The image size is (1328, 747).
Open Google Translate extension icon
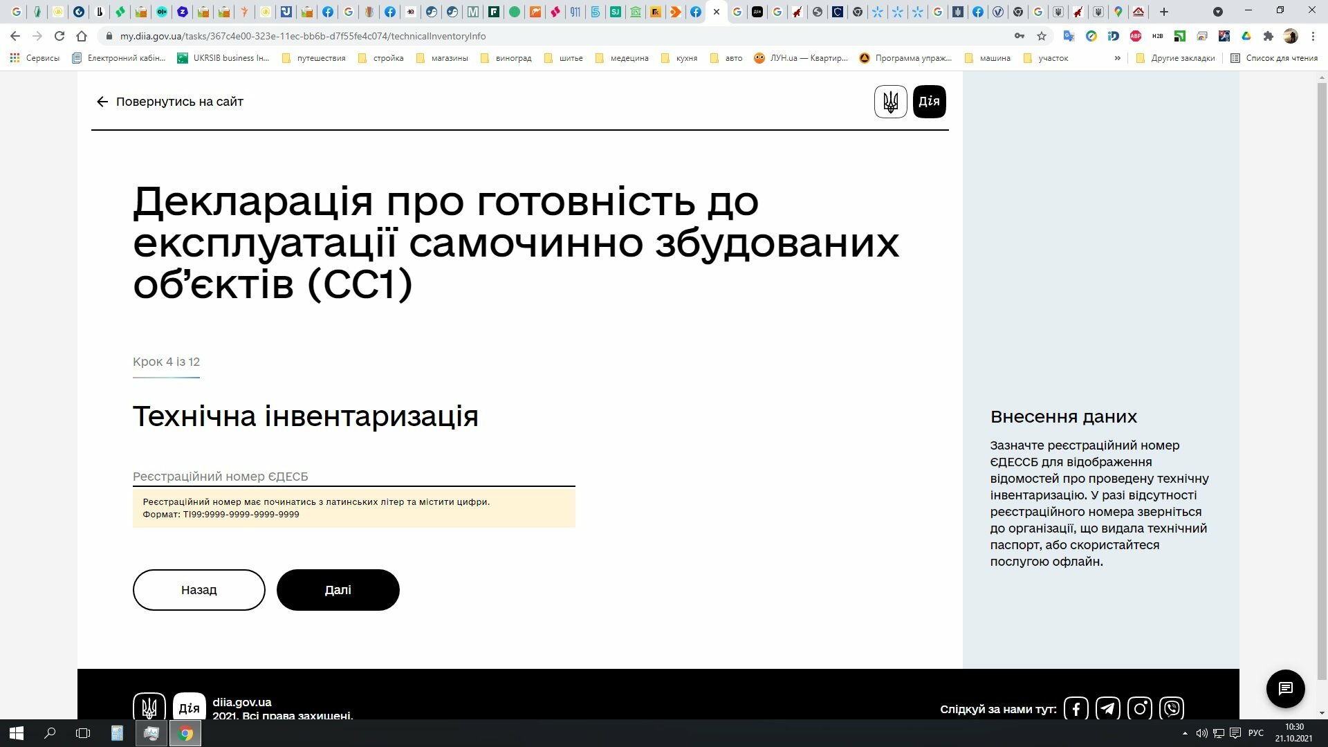point(1069,36)
